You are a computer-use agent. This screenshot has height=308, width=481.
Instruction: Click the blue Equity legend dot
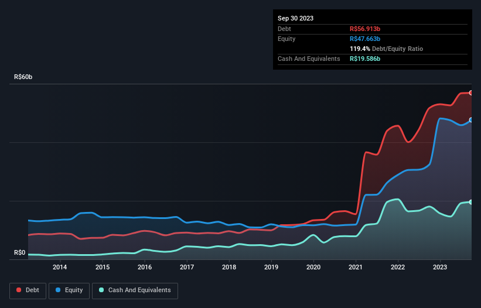pos(58,290)
